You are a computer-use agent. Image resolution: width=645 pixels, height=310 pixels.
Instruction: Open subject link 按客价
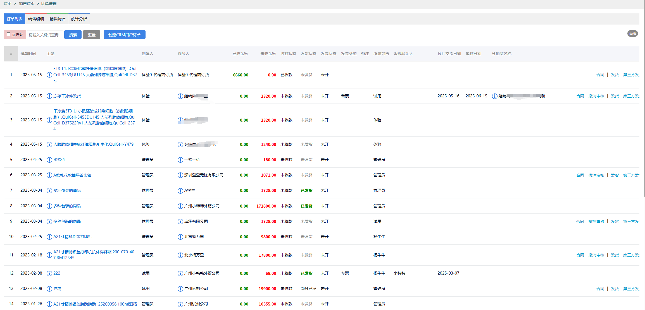coord(59,160)
